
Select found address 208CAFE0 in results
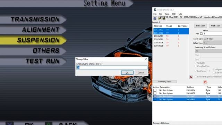(x=171, y=39)
